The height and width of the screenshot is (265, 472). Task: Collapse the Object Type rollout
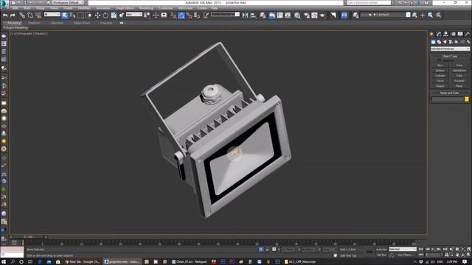(x=450, y=56)
